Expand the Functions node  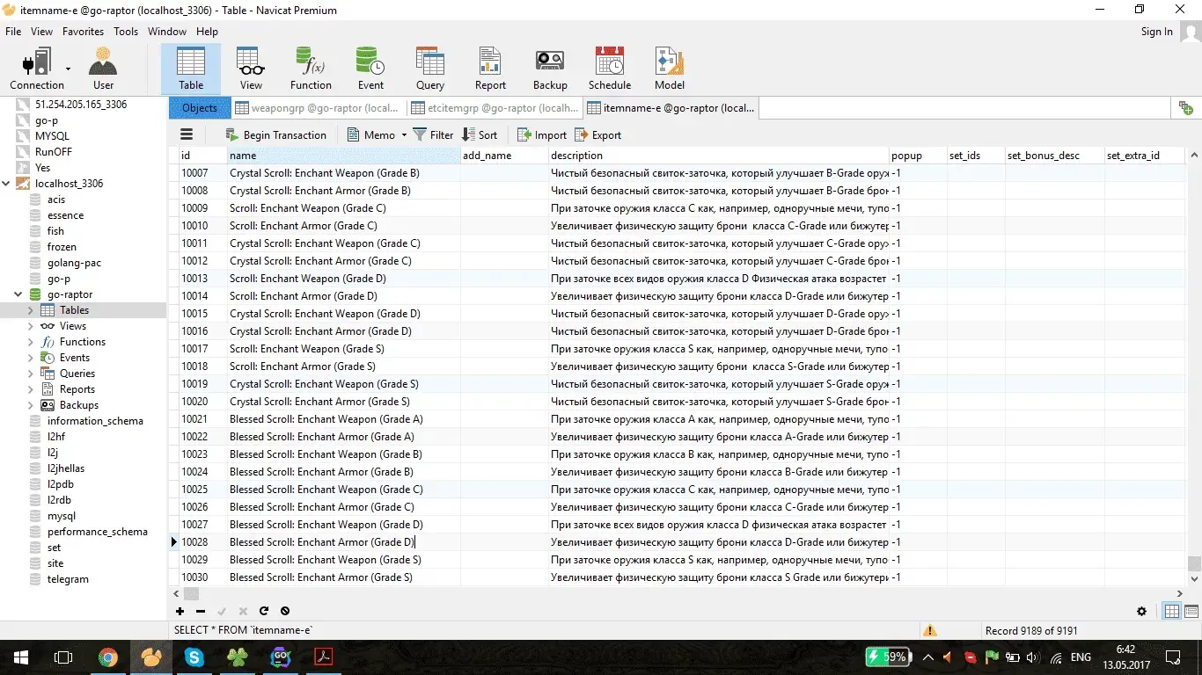(x=31, y=342)
